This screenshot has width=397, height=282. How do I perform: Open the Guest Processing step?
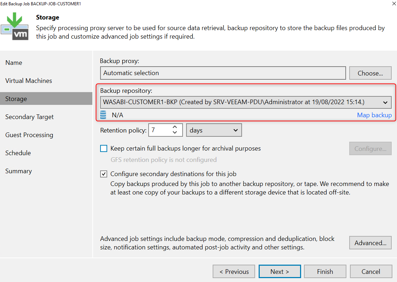(29, 135)
